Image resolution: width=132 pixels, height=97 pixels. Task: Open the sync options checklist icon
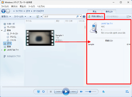coord(128,17)
